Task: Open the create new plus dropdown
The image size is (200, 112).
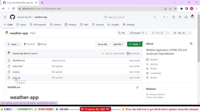Action: click(165, 17)
